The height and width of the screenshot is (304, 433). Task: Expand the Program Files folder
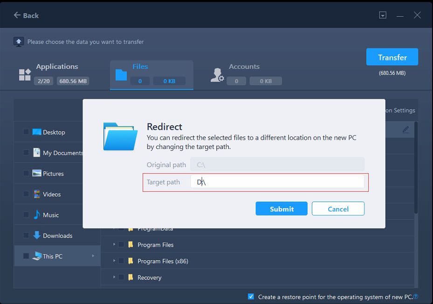(x=114, y=244)
